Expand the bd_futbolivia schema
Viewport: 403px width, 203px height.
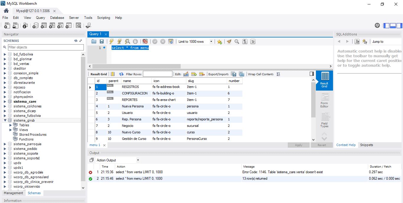click(5, 54)
